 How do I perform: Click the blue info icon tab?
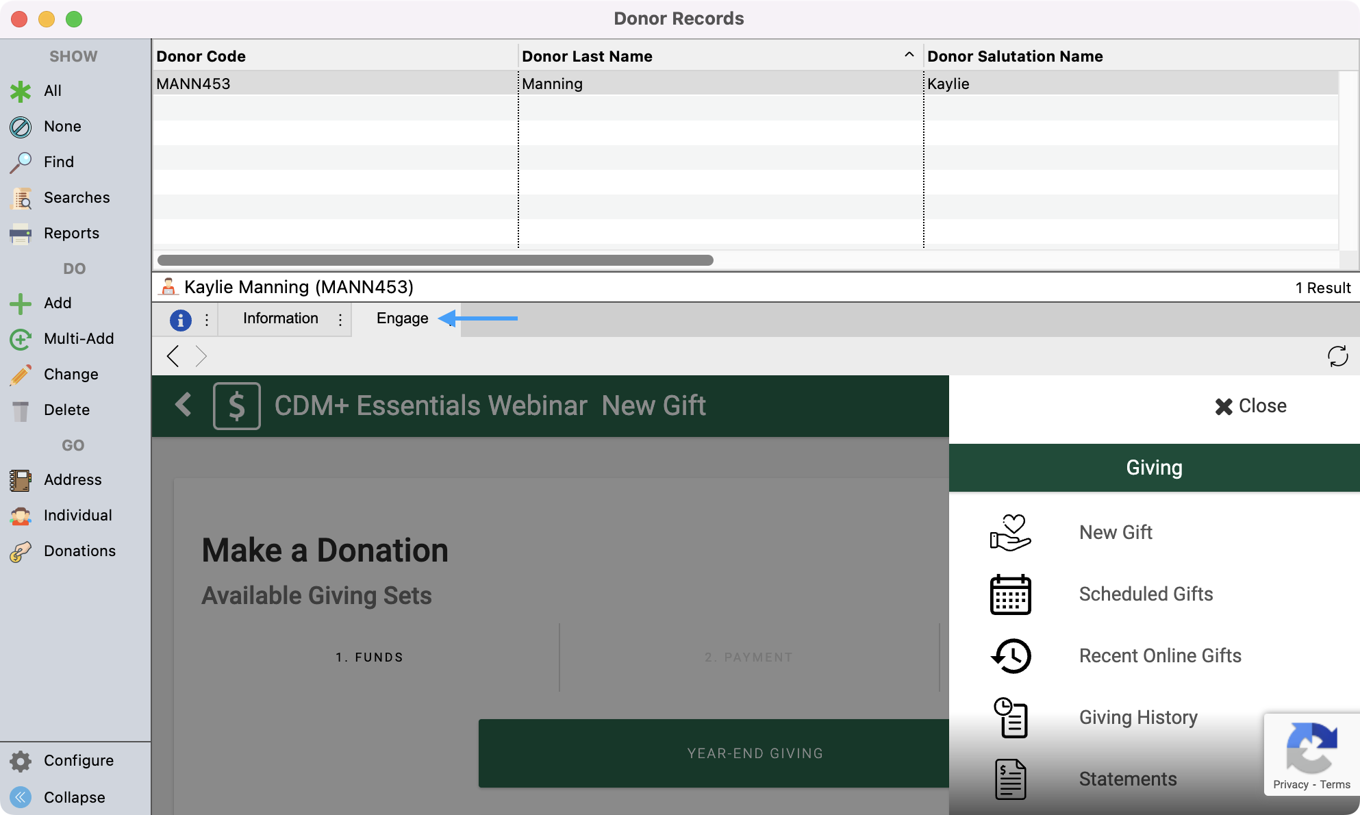(x=180, y=319)
